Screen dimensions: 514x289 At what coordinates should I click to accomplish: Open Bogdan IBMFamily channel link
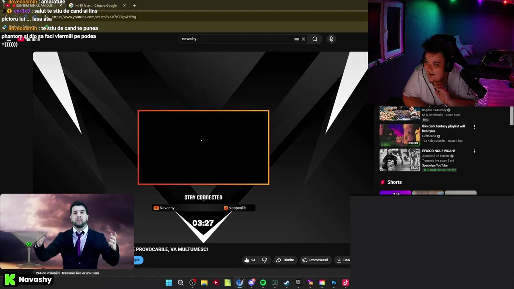pos(434,110)
